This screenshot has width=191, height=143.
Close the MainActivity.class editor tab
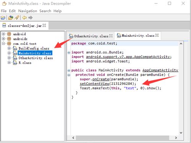click(157, 35)
